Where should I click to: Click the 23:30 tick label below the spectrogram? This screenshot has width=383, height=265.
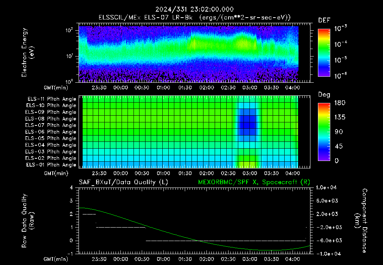[99, 88]
